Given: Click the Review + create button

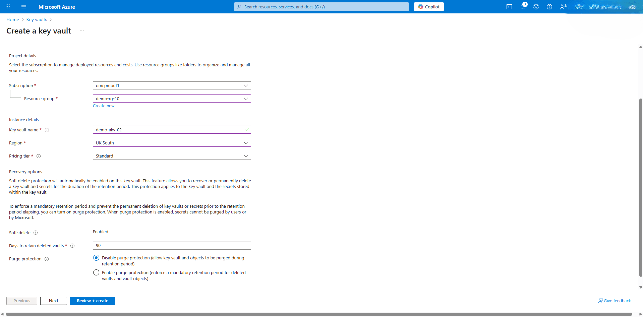Looking at the screenshot, I should (93, 301).
